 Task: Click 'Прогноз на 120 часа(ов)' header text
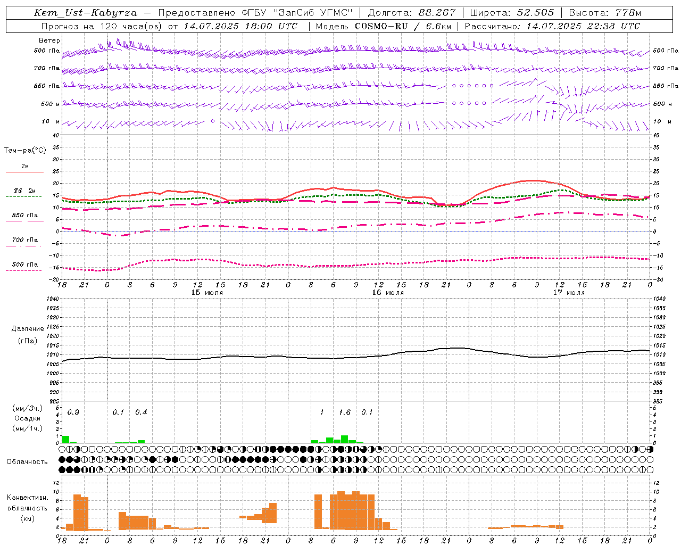tap(102, 26)
